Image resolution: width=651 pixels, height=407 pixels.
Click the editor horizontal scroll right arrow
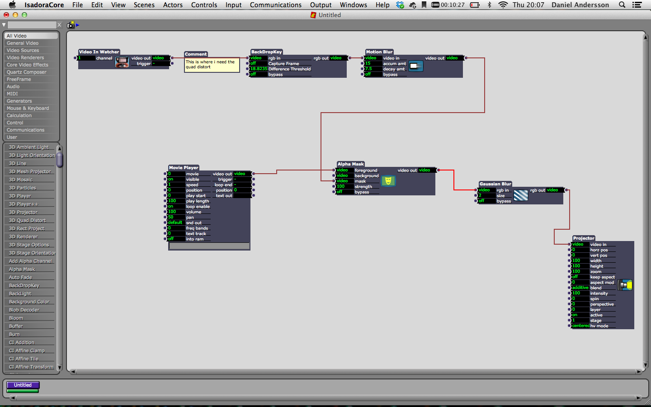pyautogui.click(x=639, y=372)
